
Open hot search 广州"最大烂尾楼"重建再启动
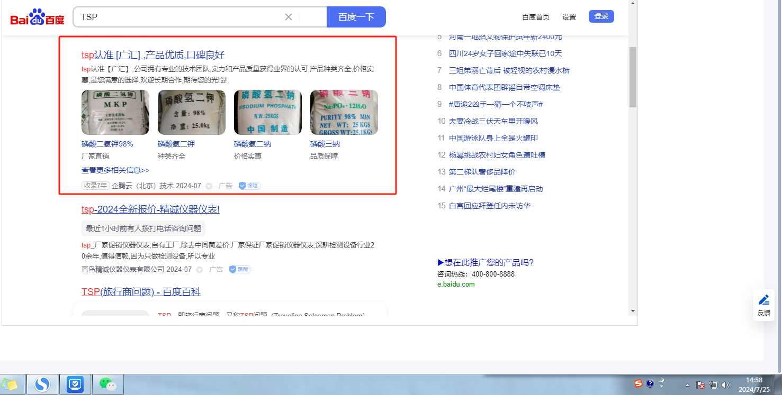[496, 189]
